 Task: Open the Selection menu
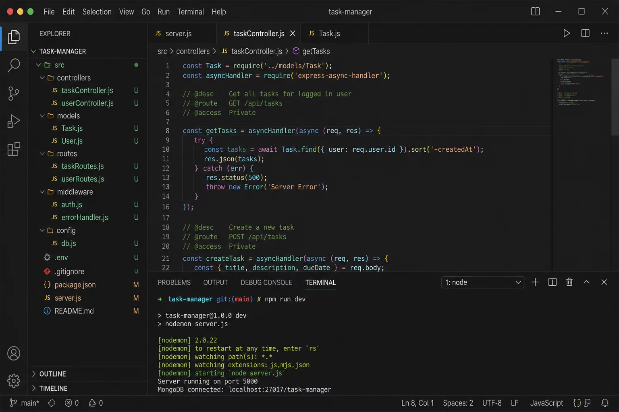tap(97, 12)
